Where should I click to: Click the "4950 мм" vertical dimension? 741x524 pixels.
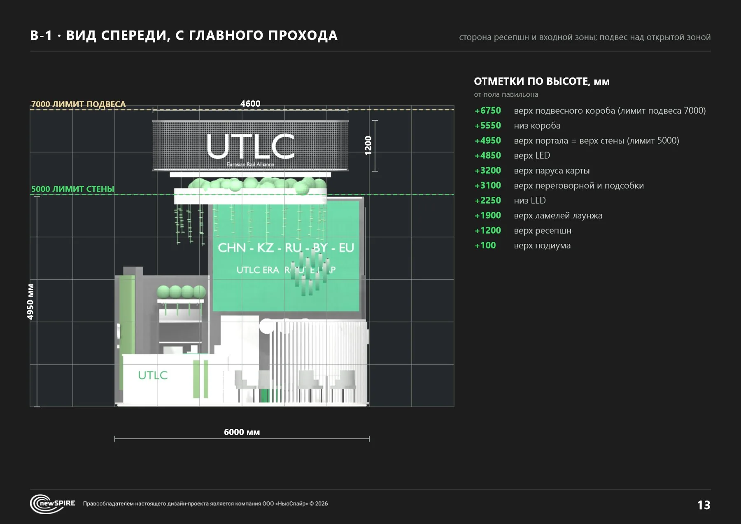pos(30,302)
